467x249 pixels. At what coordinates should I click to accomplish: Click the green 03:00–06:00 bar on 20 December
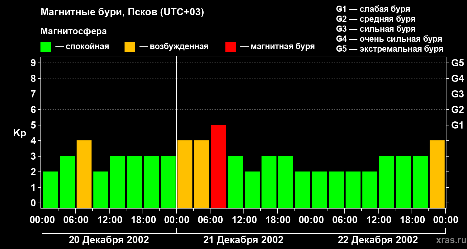click(67, 182)
